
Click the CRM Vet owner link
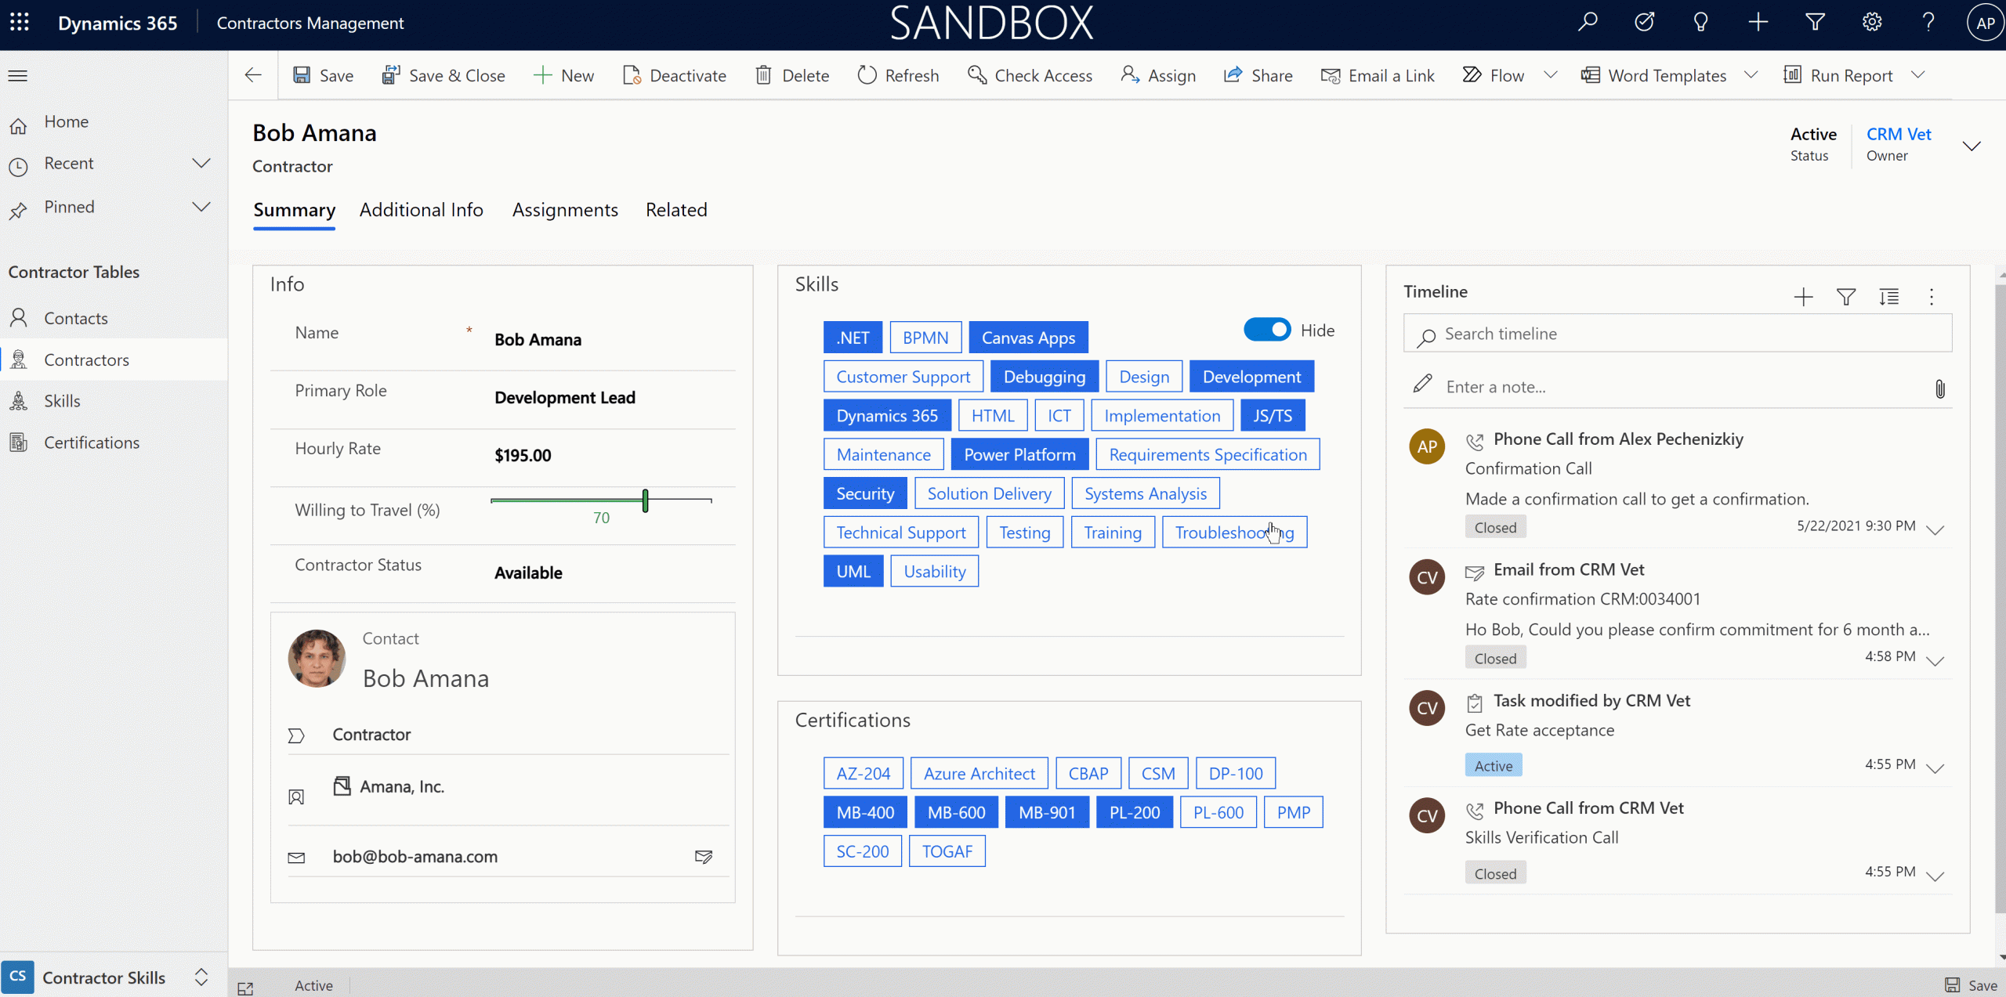[x=1898, y=134]
